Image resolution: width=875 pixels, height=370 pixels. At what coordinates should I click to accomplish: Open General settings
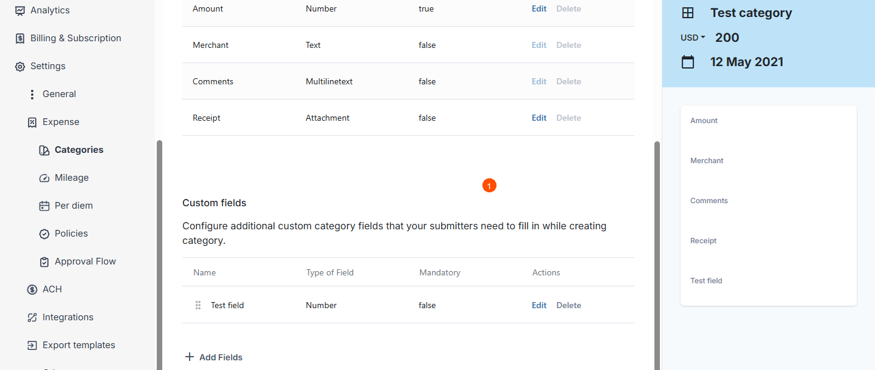click(59, 94)
